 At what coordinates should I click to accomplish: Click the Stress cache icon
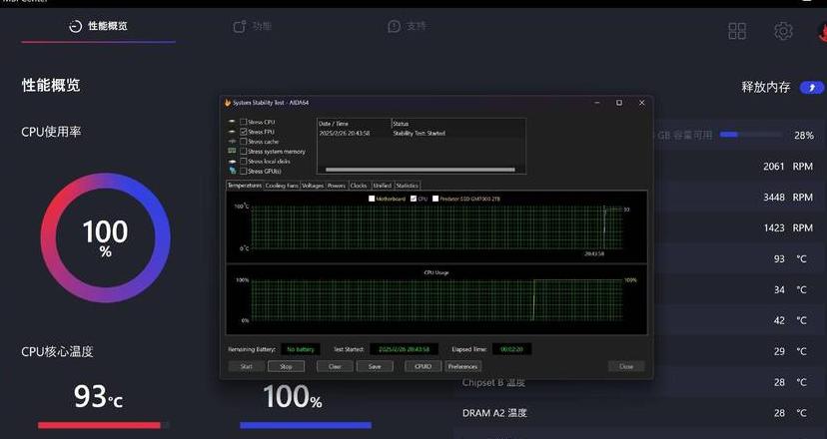pyautogui.click(x=232, y=142)
